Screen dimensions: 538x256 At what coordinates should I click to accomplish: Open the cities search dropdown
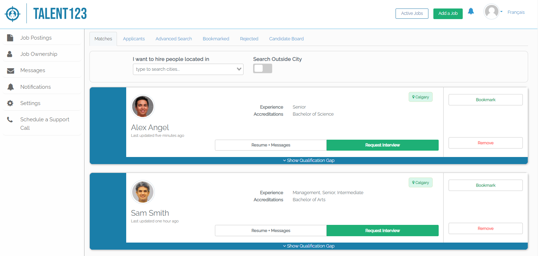coord(188,69)
